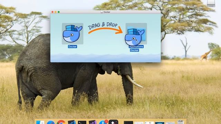Click the Docker text label under the left whale icon
221x124 pixels.
73,46
